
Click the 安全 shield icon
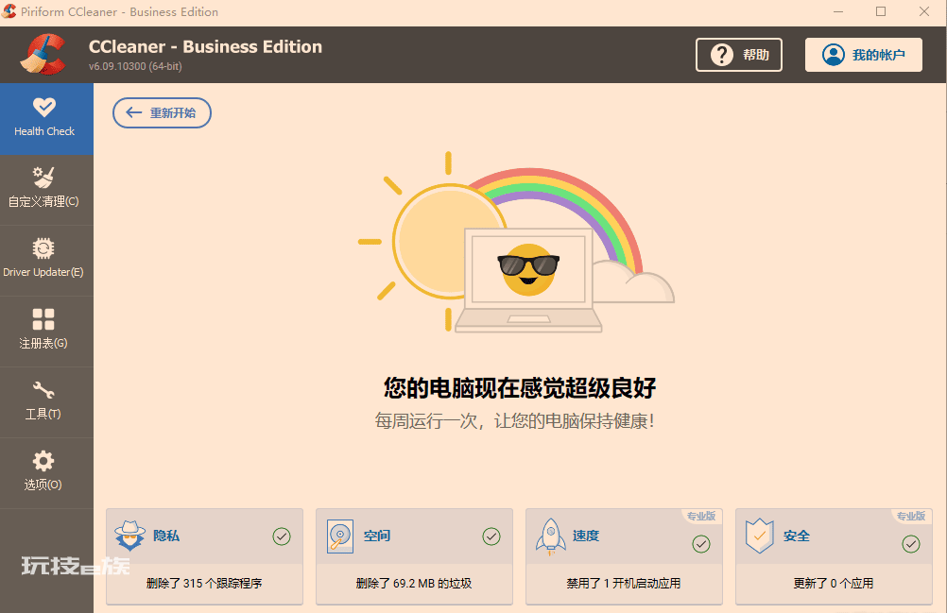point(760,536)
